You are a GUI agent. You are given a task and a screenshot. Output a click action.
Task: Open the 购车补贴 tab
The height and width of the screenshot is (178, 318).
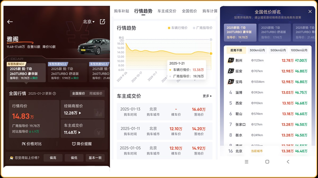(x=121, y=11)
